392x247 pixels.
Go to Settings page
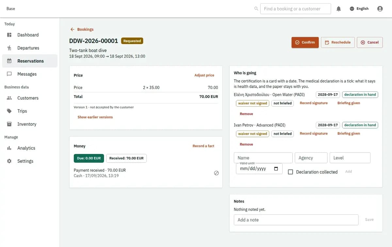[x=30, y=161]
